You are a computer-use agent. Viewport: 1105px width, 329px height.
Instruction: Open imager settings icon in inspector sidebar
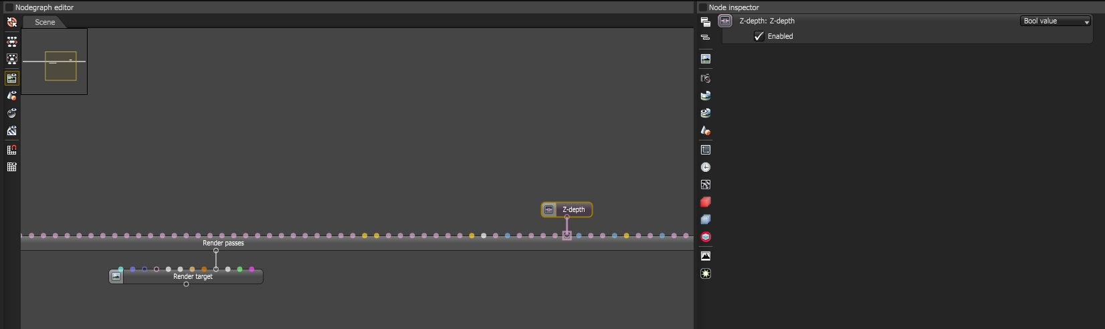pyautogui.click(x=705, y=256)
